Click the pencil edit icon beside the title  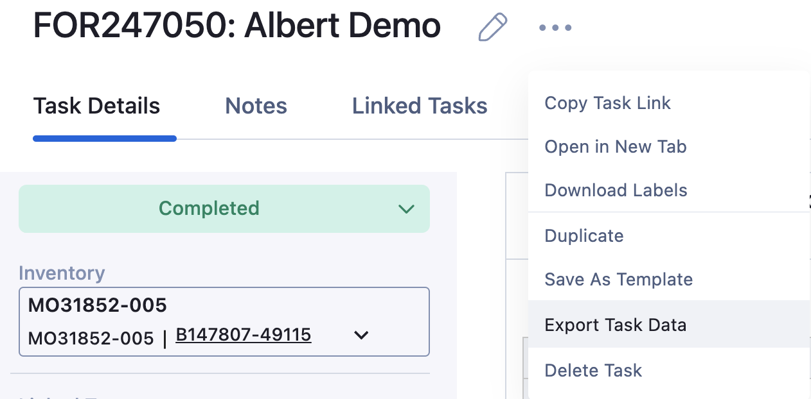click(493, 27)
